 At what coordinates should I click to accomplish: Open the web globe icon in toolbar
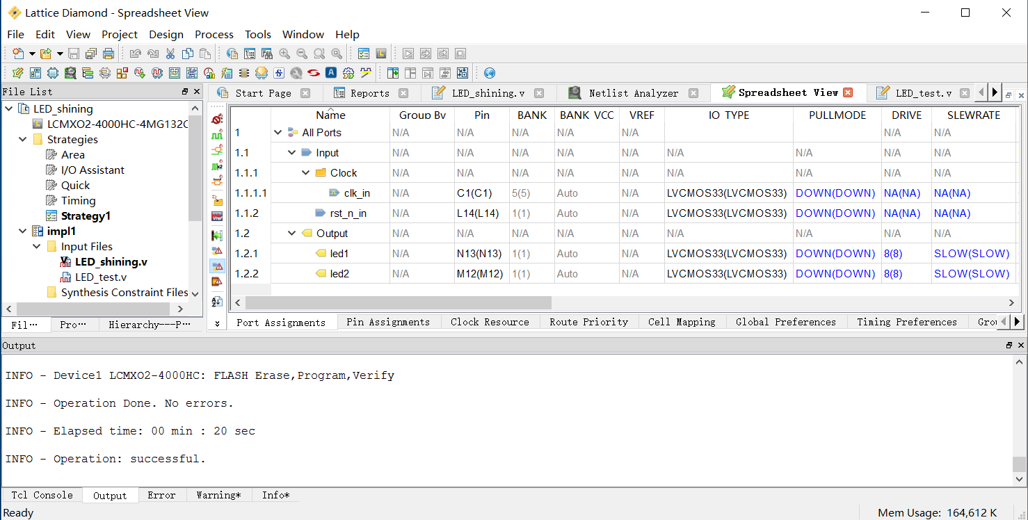(x=490, y=73)
